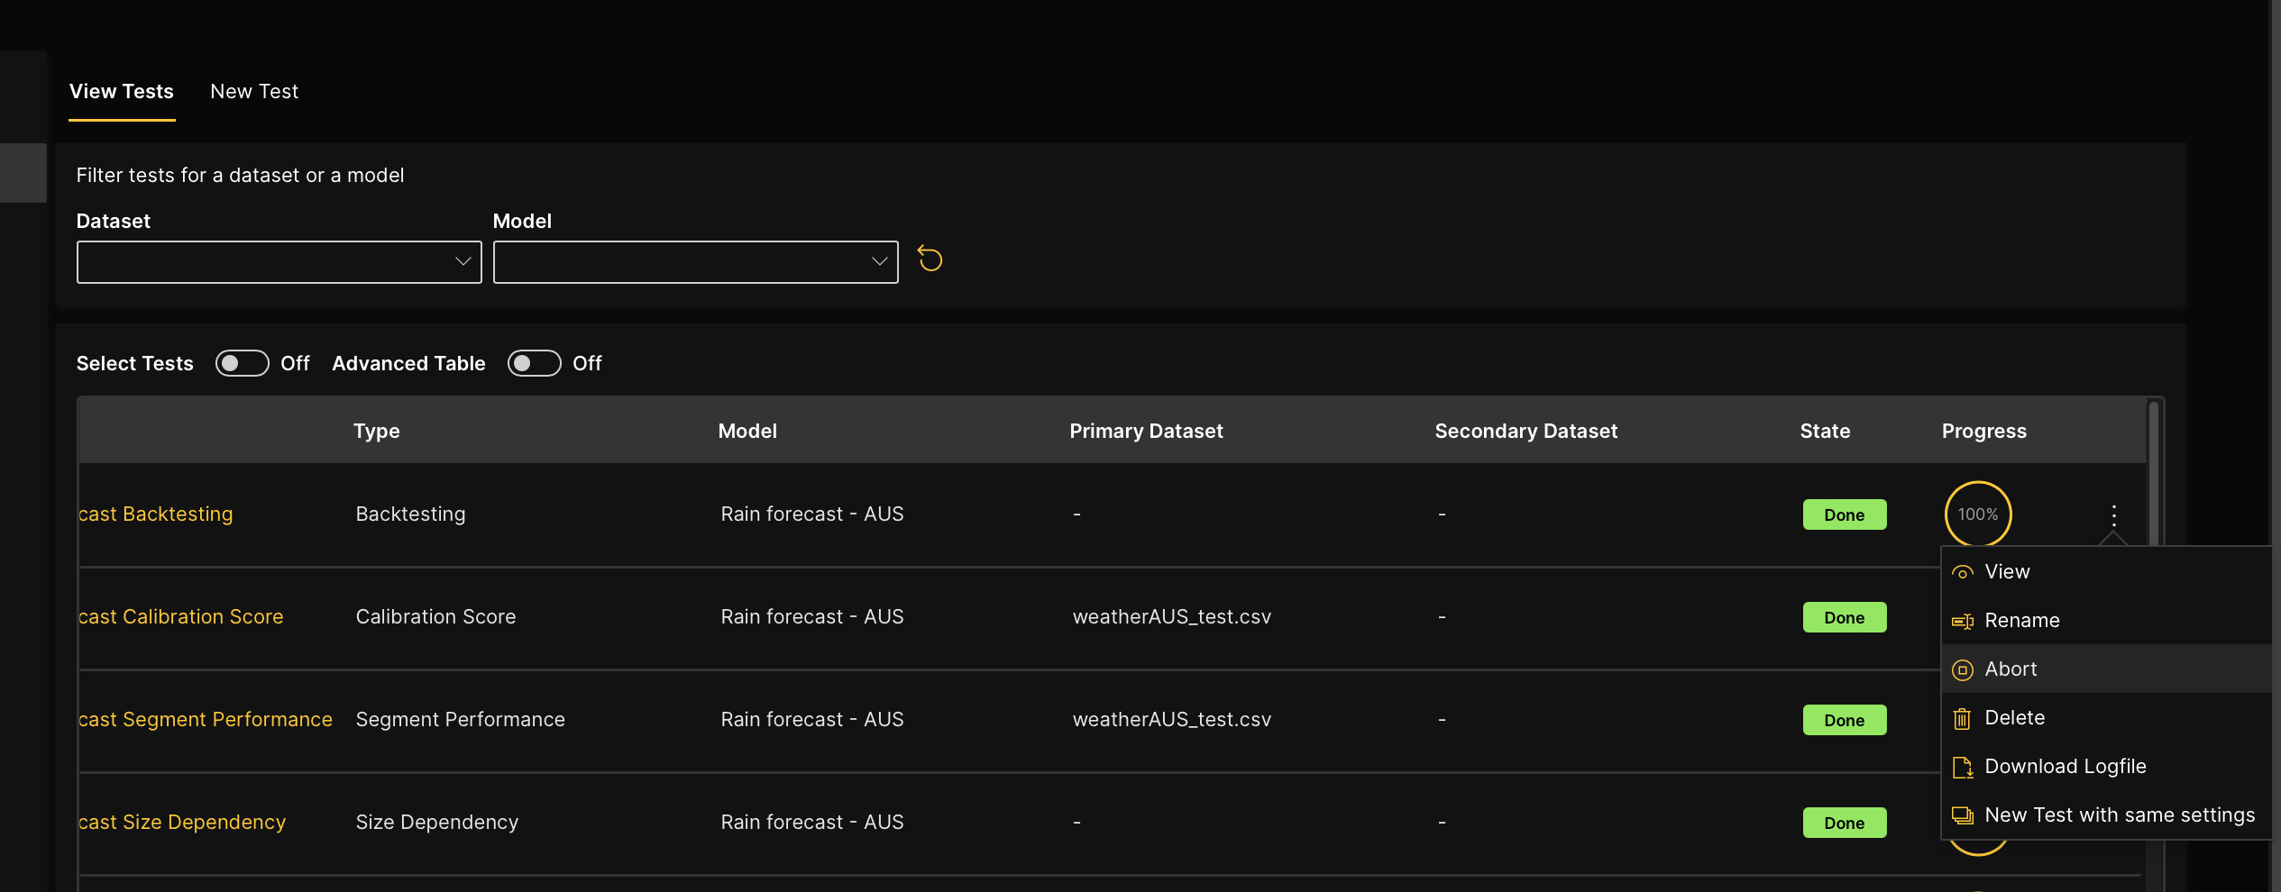Click the 100% progress circle for Backtesting

click(x=1977, y=514)
